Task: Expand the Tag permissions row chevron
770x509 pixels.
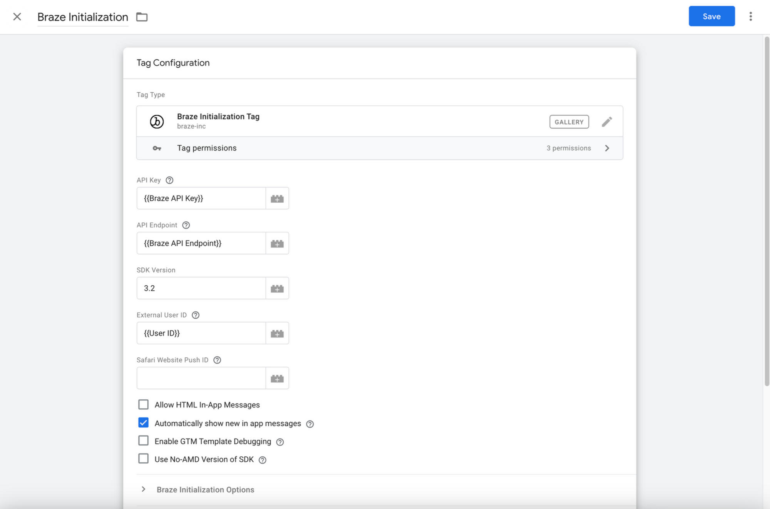Action: [x=607, y=148]
